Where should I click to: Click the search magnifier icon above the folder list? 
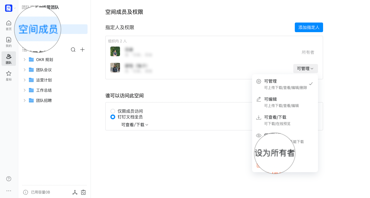coord(73,50)
